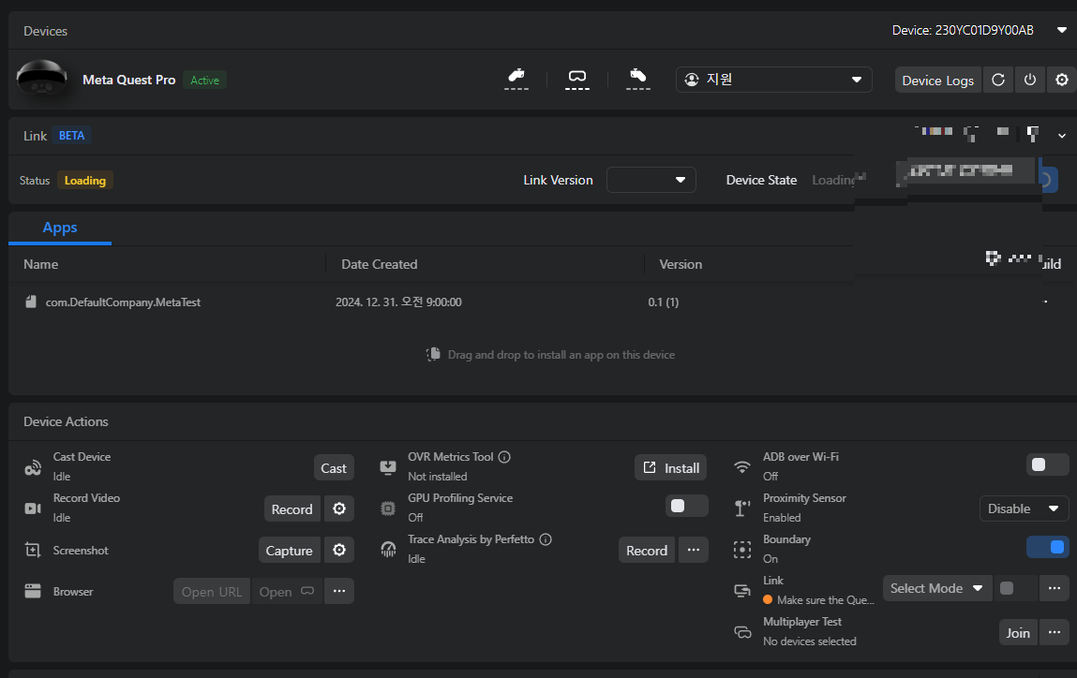The width and height of the screenshot is (1077, 678).
Task: Click the Multiplayer Test Join button
Action: (x=1018, y=633)
